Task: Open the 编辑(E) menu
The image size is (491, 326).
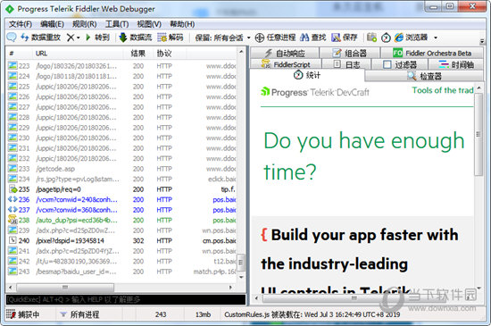Action: (52, 24)
